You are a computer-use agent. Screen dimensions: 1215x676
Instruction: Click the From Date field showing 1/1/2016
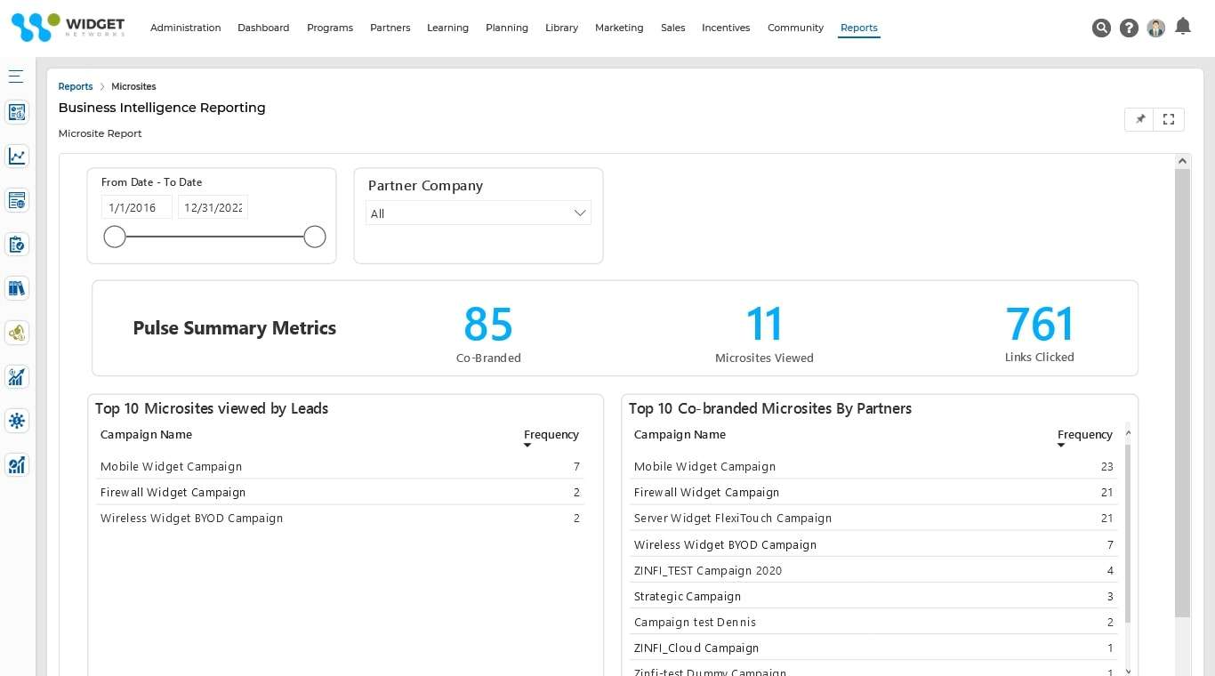136,206
